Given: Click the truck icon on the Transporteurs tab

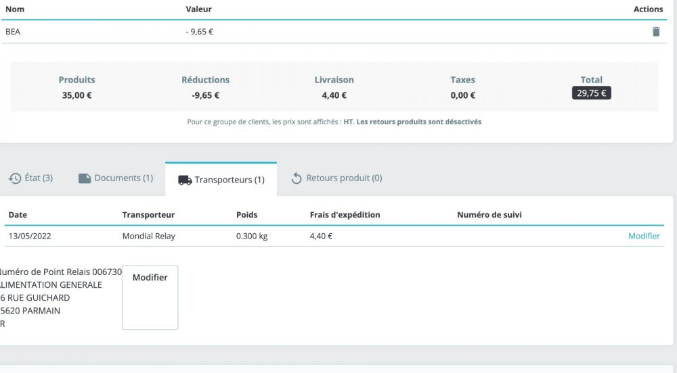Looking at the screenshot, I should [x=185, y=180].
